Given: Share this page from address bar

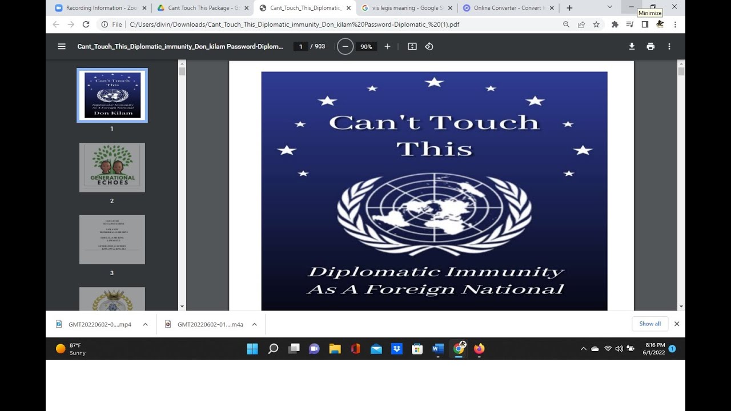Looking at the screenshot, I should coord(581,25).
